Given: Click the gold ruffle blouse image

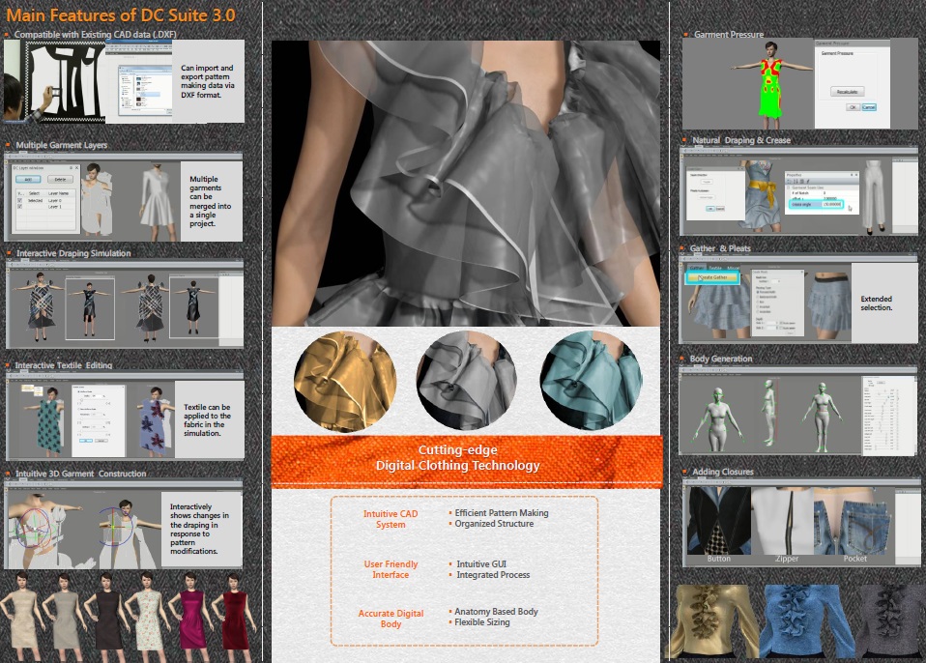Looking at the screenshot, I should 714,621.
